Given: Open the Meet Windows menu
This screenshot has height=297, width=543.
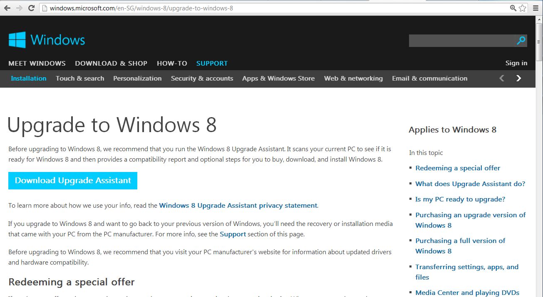Looking at the screenshot, I should 37,63.
